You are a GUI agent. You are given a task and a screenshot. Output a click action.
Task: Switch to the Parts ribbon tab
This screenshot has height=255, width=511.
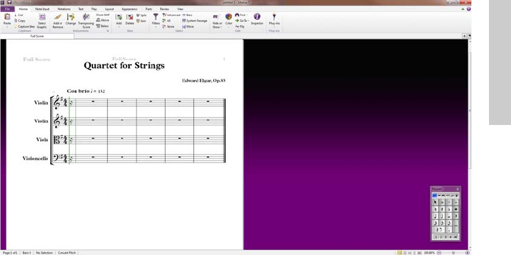coord(149,9)
